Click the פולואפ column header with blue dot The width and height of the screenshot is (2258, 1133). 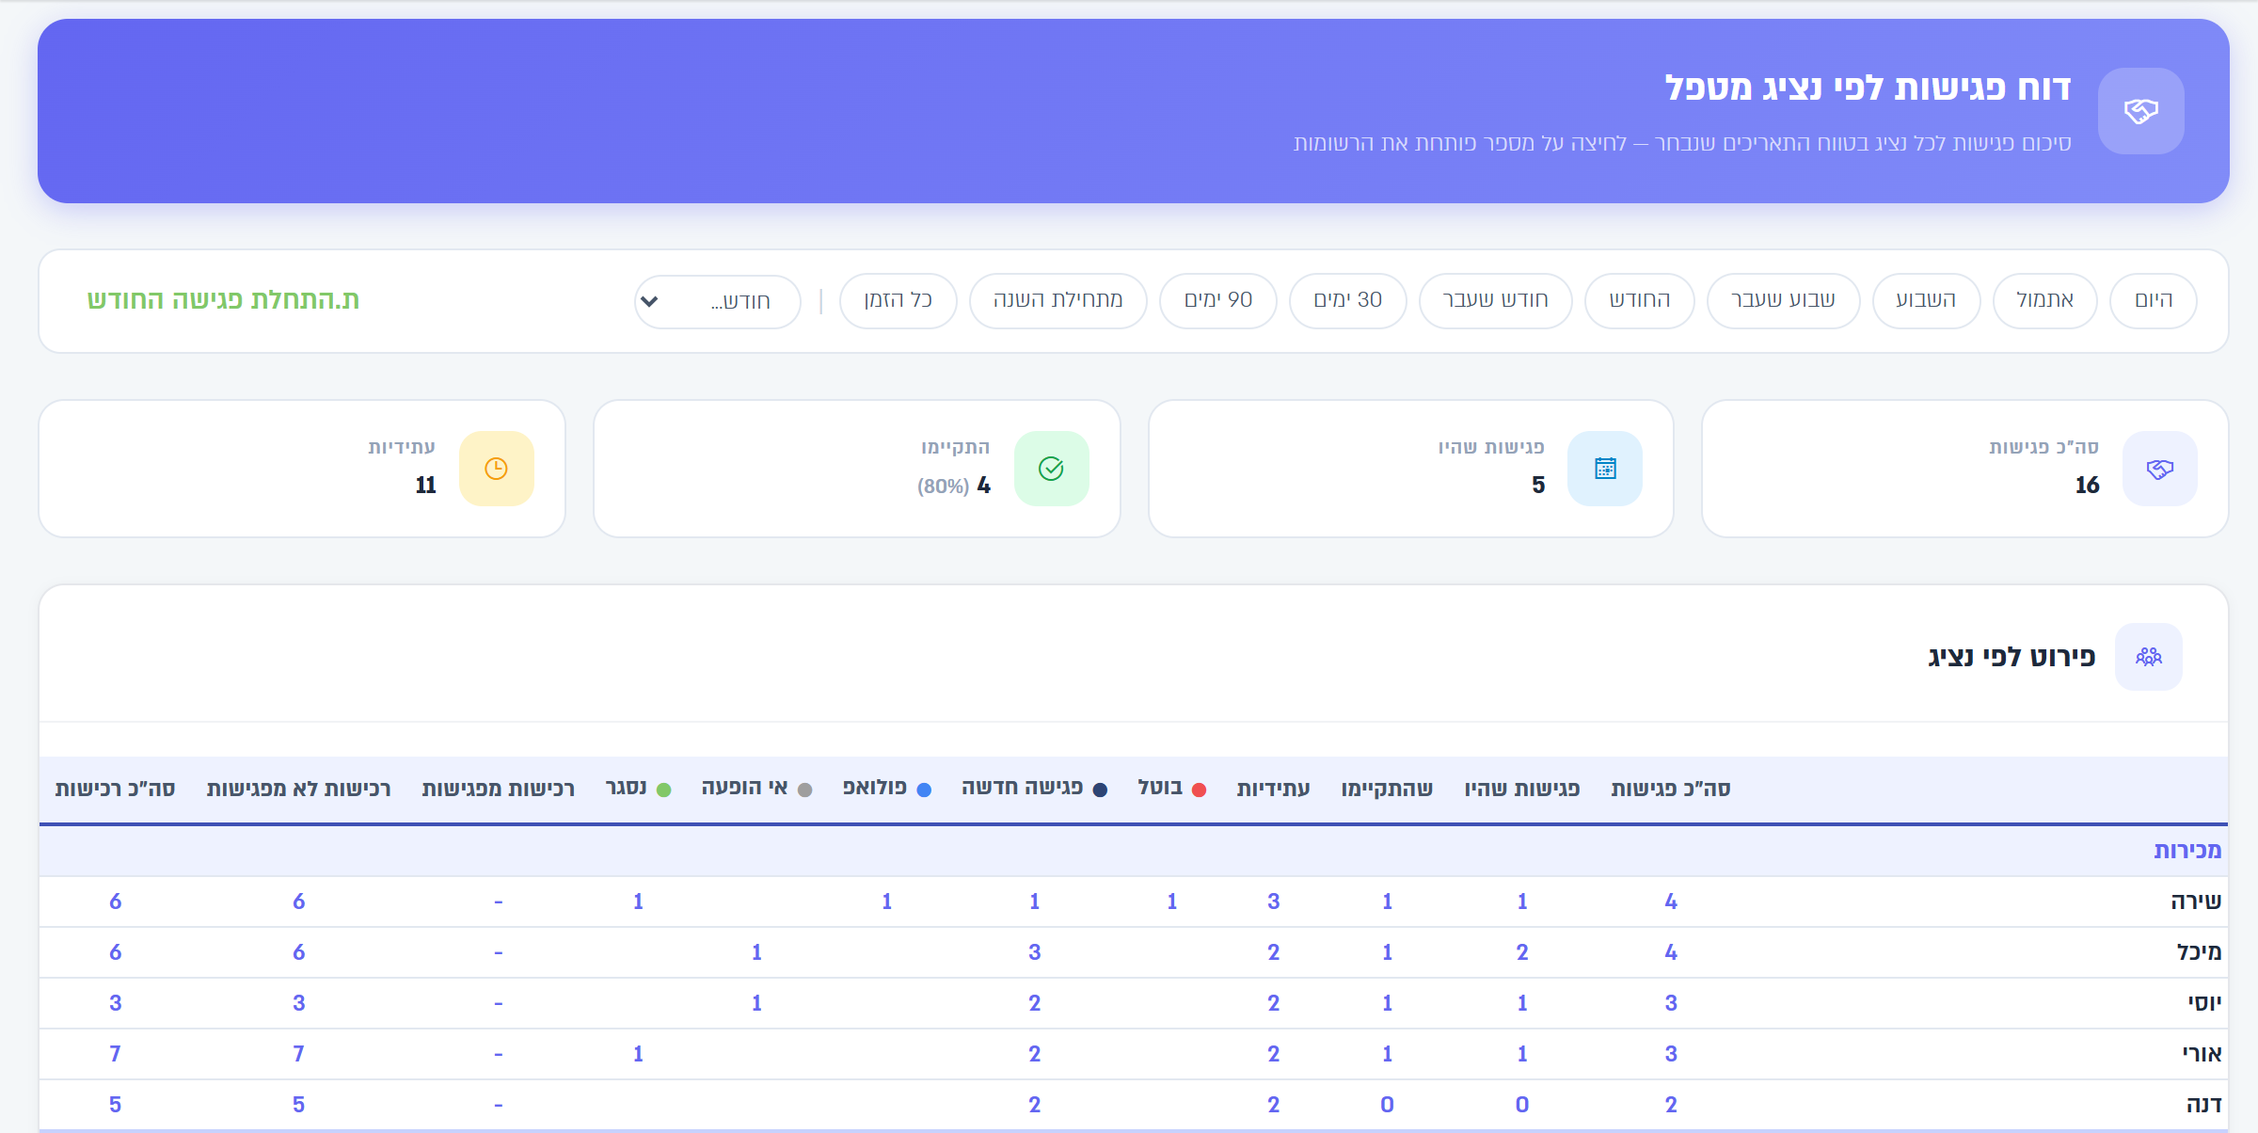click(886, 789)
